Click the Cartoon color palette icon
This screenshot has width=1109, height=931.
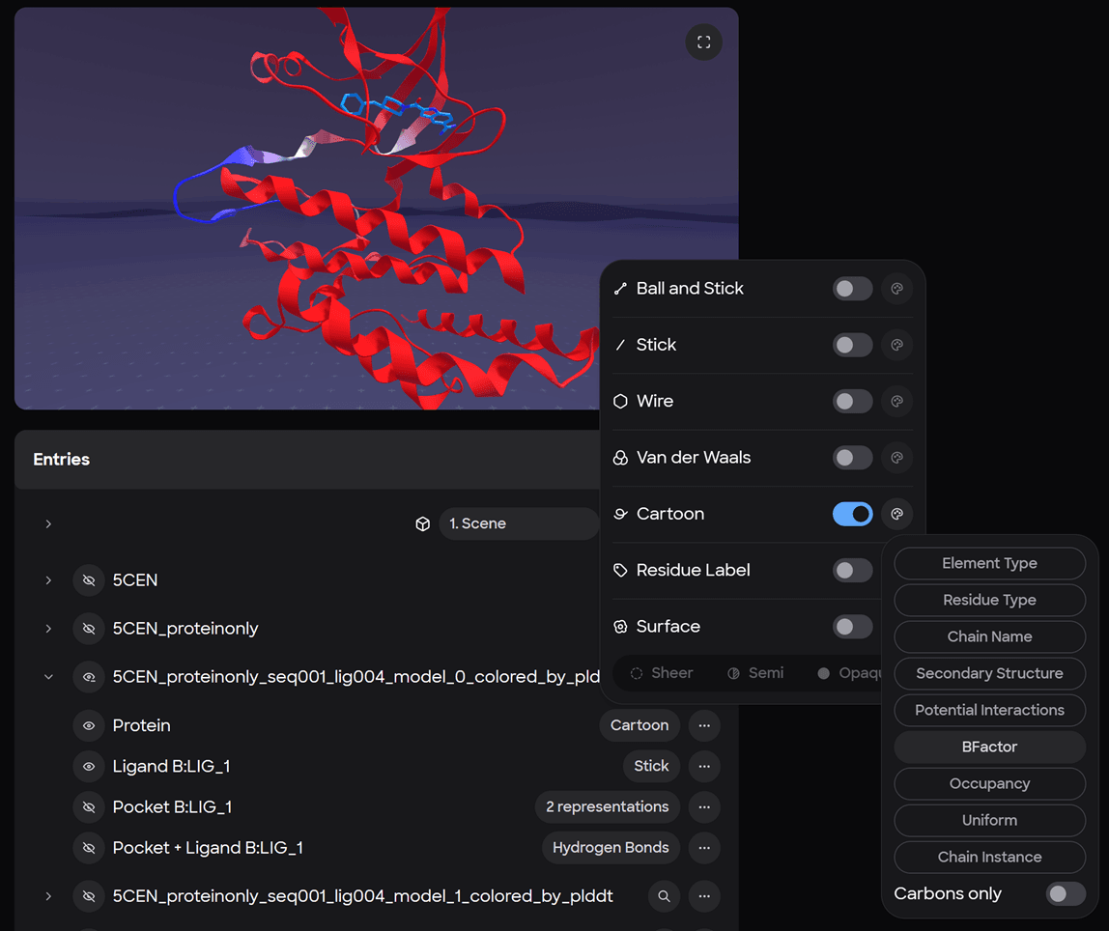point(896,514)
